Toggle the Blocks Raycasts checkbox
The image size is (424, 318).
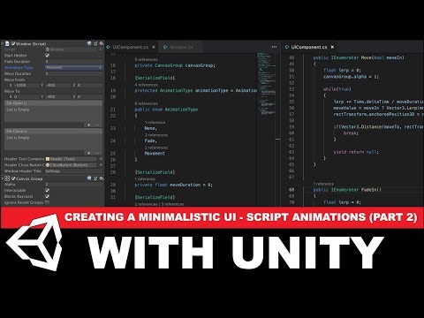click(48, 196)
